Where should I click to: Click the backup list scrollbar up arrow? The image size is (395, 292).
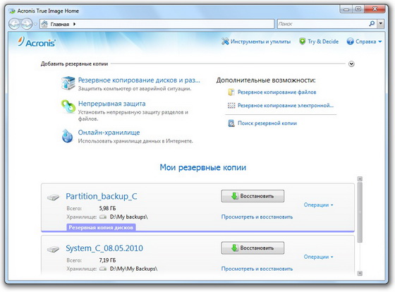click(360, 179)
